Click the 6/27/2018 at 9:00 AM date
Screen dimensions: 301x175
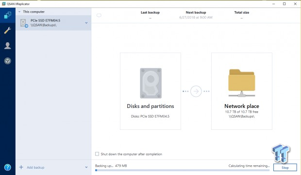[196, 17]
